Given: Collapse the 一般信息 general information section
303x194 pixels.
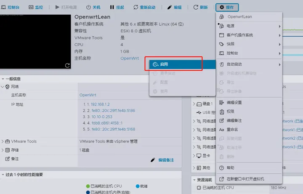Looking at the screenshot, I should click(x=3, y=79).
